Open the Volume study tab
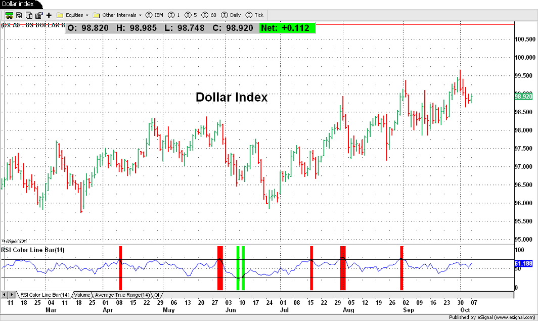This screenshot has width=538, height=321. point(82,295)
